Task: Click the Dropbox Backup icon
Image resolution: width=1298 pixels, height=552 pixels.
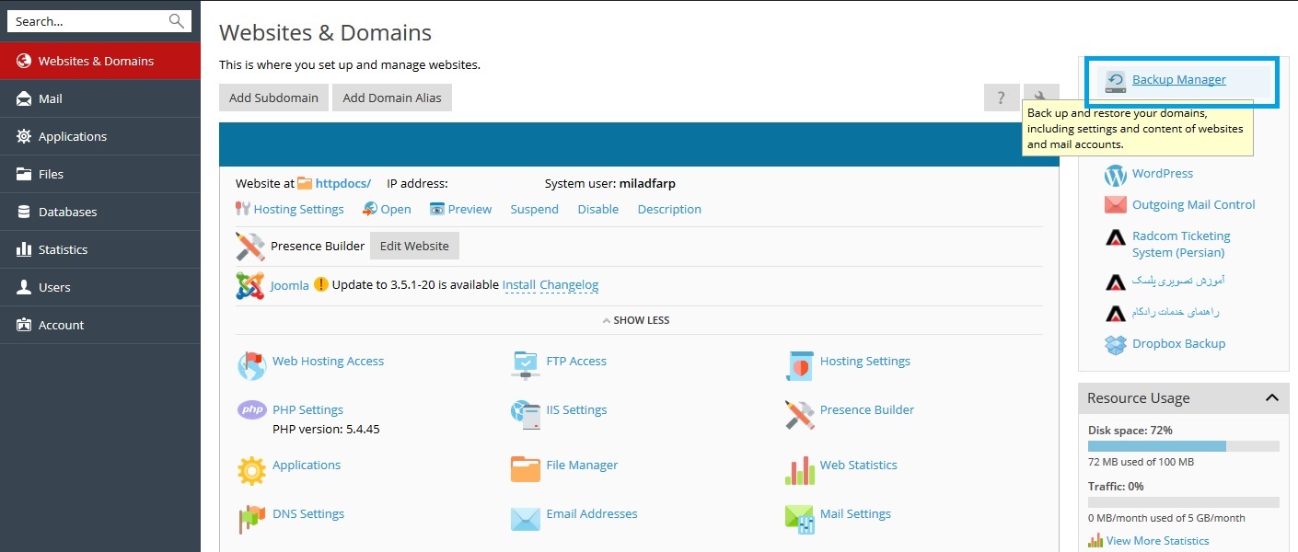Action: (1115, 344)
